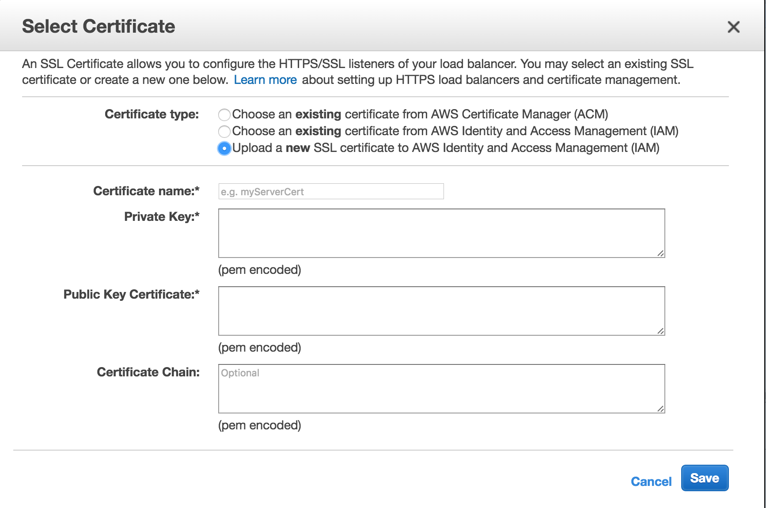Focus the Certificate name input field
The height and width of the screenshot is (508, 766).
331,192
